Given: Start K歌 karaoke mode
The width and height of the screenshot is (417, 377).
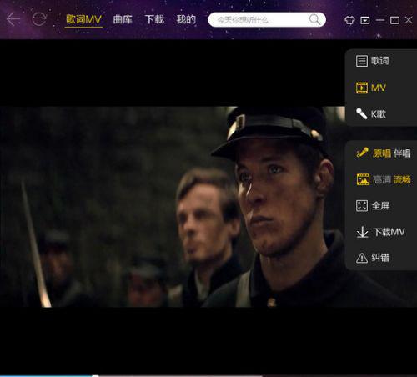Looking at the screenshot, I should tap(379, 114).
